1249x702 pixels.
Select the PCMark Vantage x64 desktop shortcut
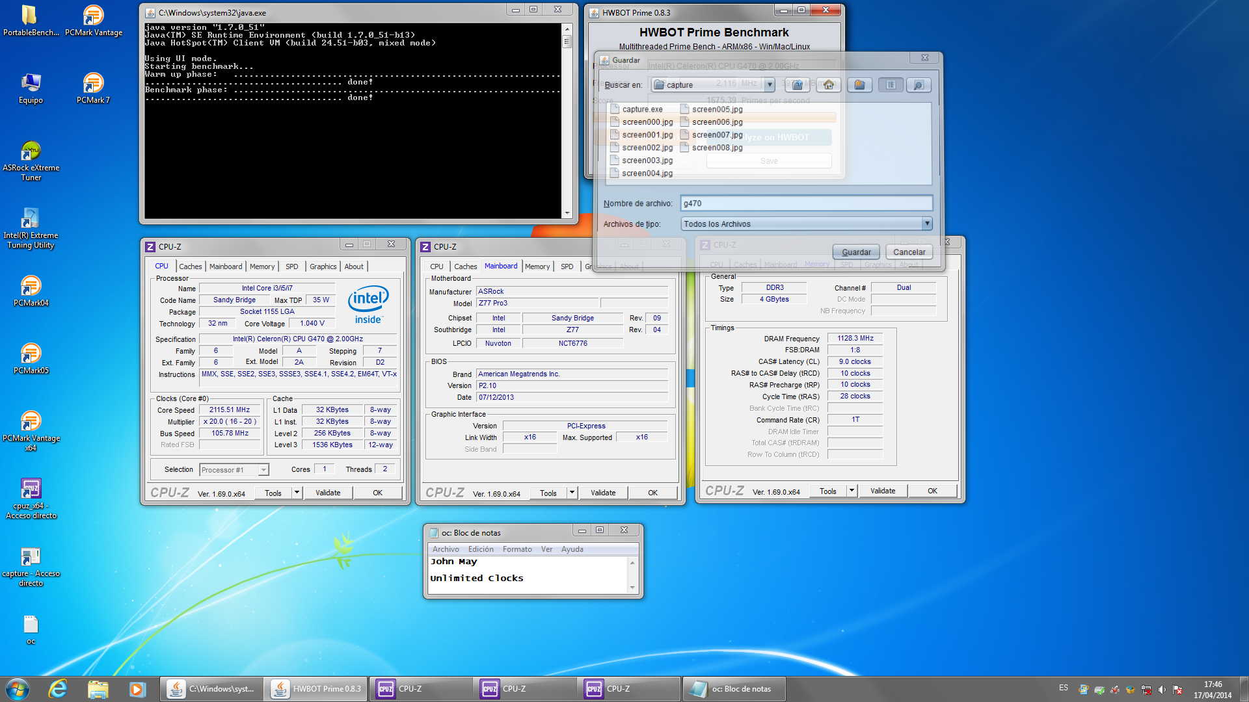(31, 432)
